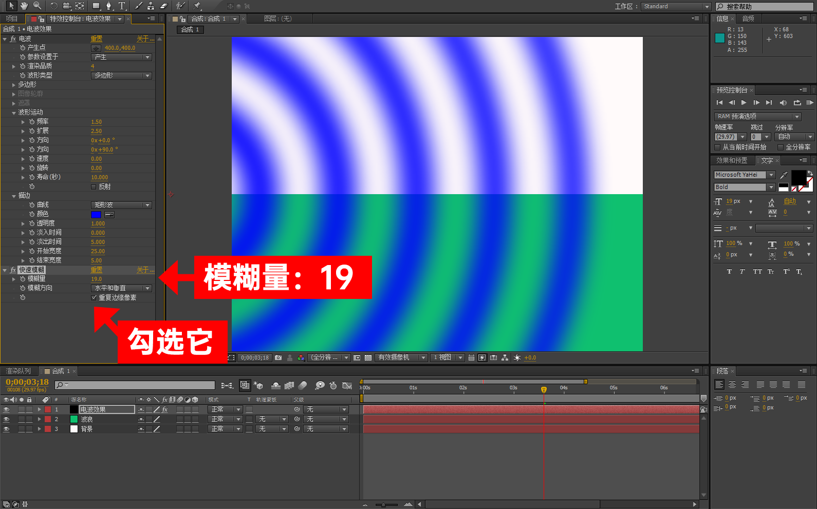Open the Standard workspace dropdown
The image size is (817, 509).
pyautogui.click(x=676, y=7)
